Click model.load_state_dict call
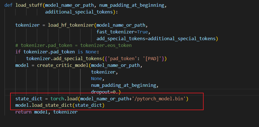259x127 pixels. pos(44,105)
